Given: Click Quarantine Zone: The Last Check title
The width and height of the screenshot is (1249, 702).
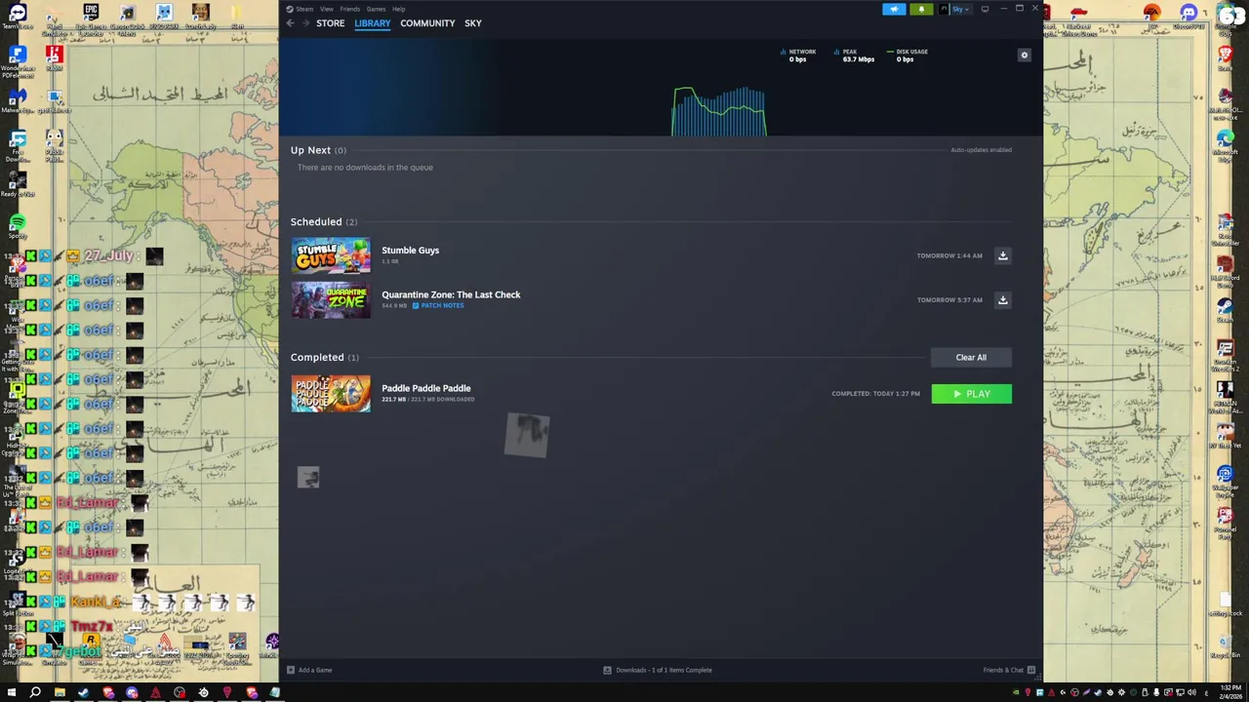Looking at the screenshot, I should coord(451,294).
